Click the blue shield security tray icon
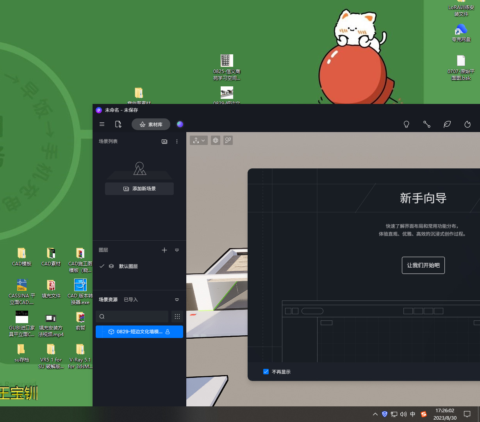The image size is (480, 422). click(x=385, y=414)
